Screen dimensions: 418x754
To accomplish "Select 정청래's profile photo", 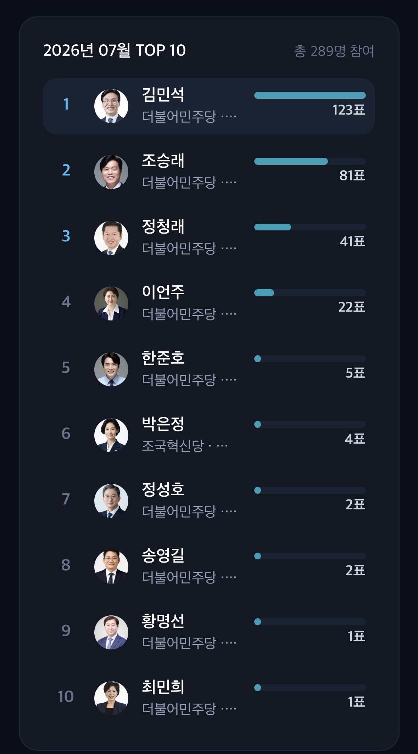I will click(111, 238).
